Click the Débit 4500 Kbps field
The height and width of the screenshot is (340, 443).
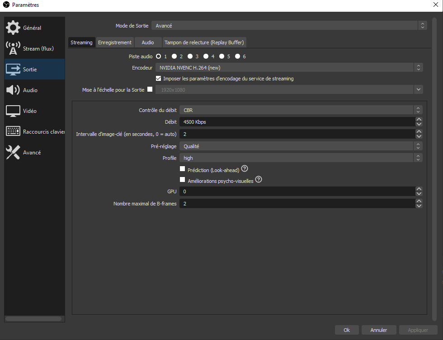[297, 122]
